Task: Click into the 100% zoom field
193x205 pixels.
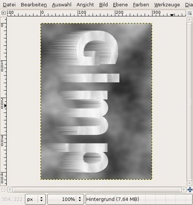Action: (x=62, y=199)
